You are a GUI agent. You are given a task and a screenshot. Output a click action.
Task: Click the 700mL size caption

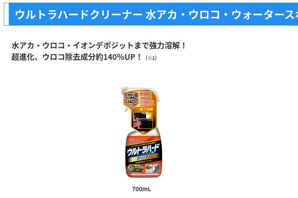[x=142, y=189]
